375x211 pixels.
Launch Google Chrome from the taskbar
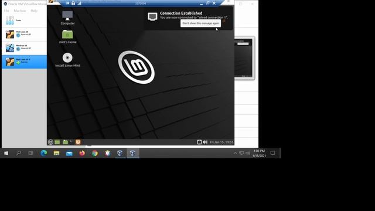(95, 153)
